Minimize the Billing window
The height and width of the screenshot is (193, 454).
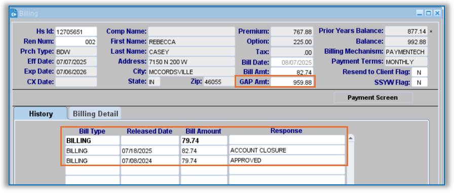(x=419, y=13)
